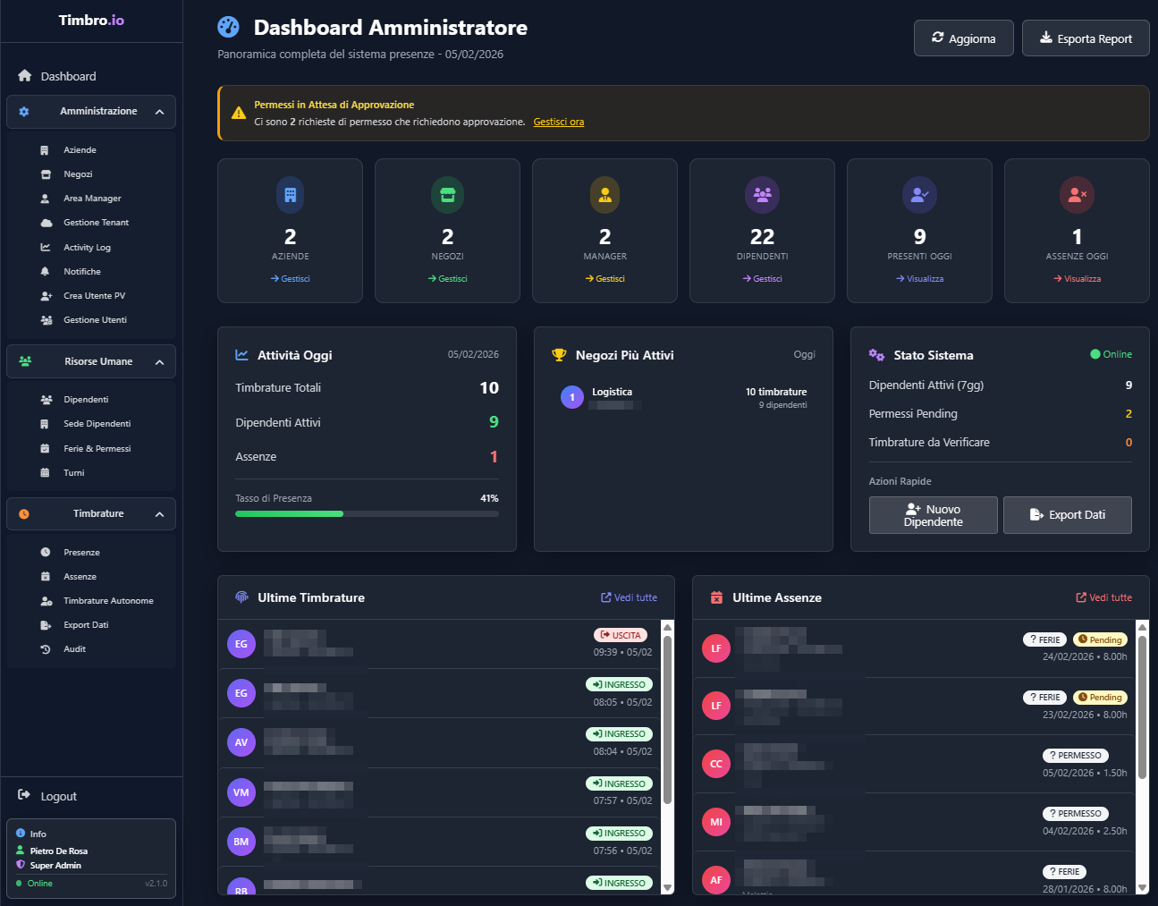The width and height of the screenshot is (1158, 906).
Task: Click the green Negozi store icon
Action: click(x=447, y=195)
